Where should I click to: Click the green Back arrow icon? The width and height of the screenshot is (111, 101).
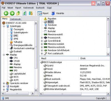(6, 13)
